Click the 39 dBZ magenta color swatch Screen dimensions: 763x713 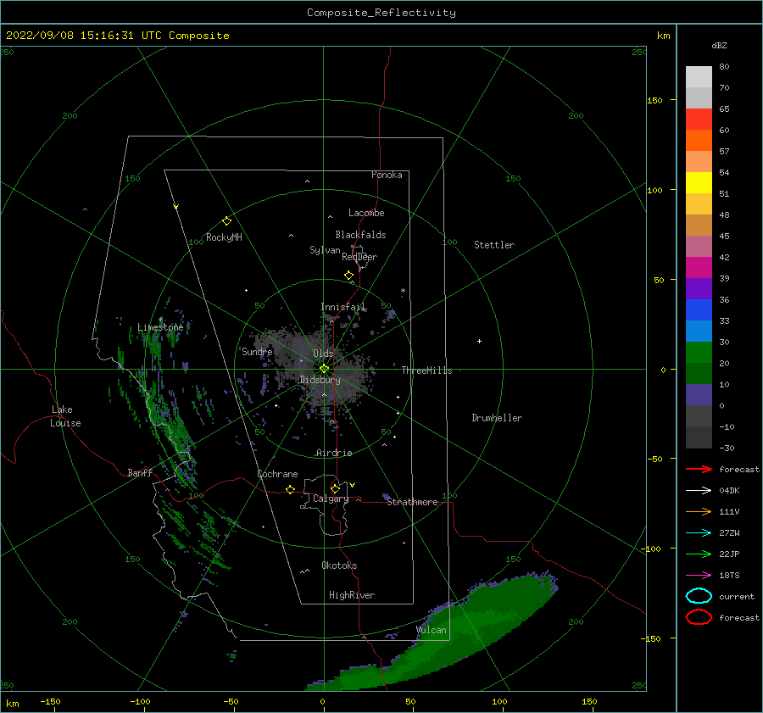click(699, 267)
